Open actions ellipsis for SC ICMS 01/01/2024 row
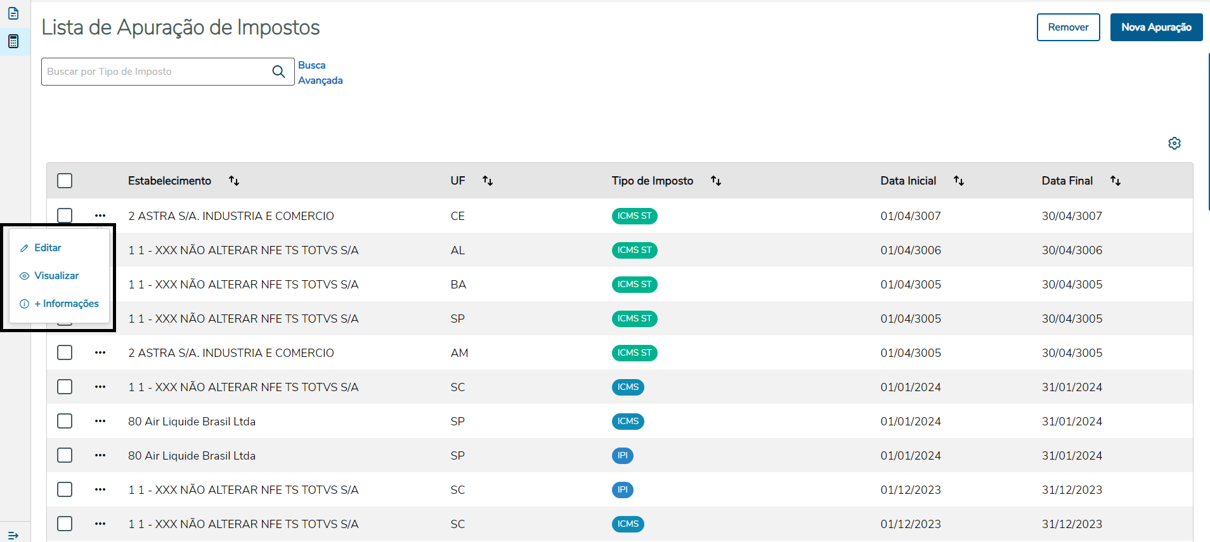The image size is (1210, 542). [100, 387]
